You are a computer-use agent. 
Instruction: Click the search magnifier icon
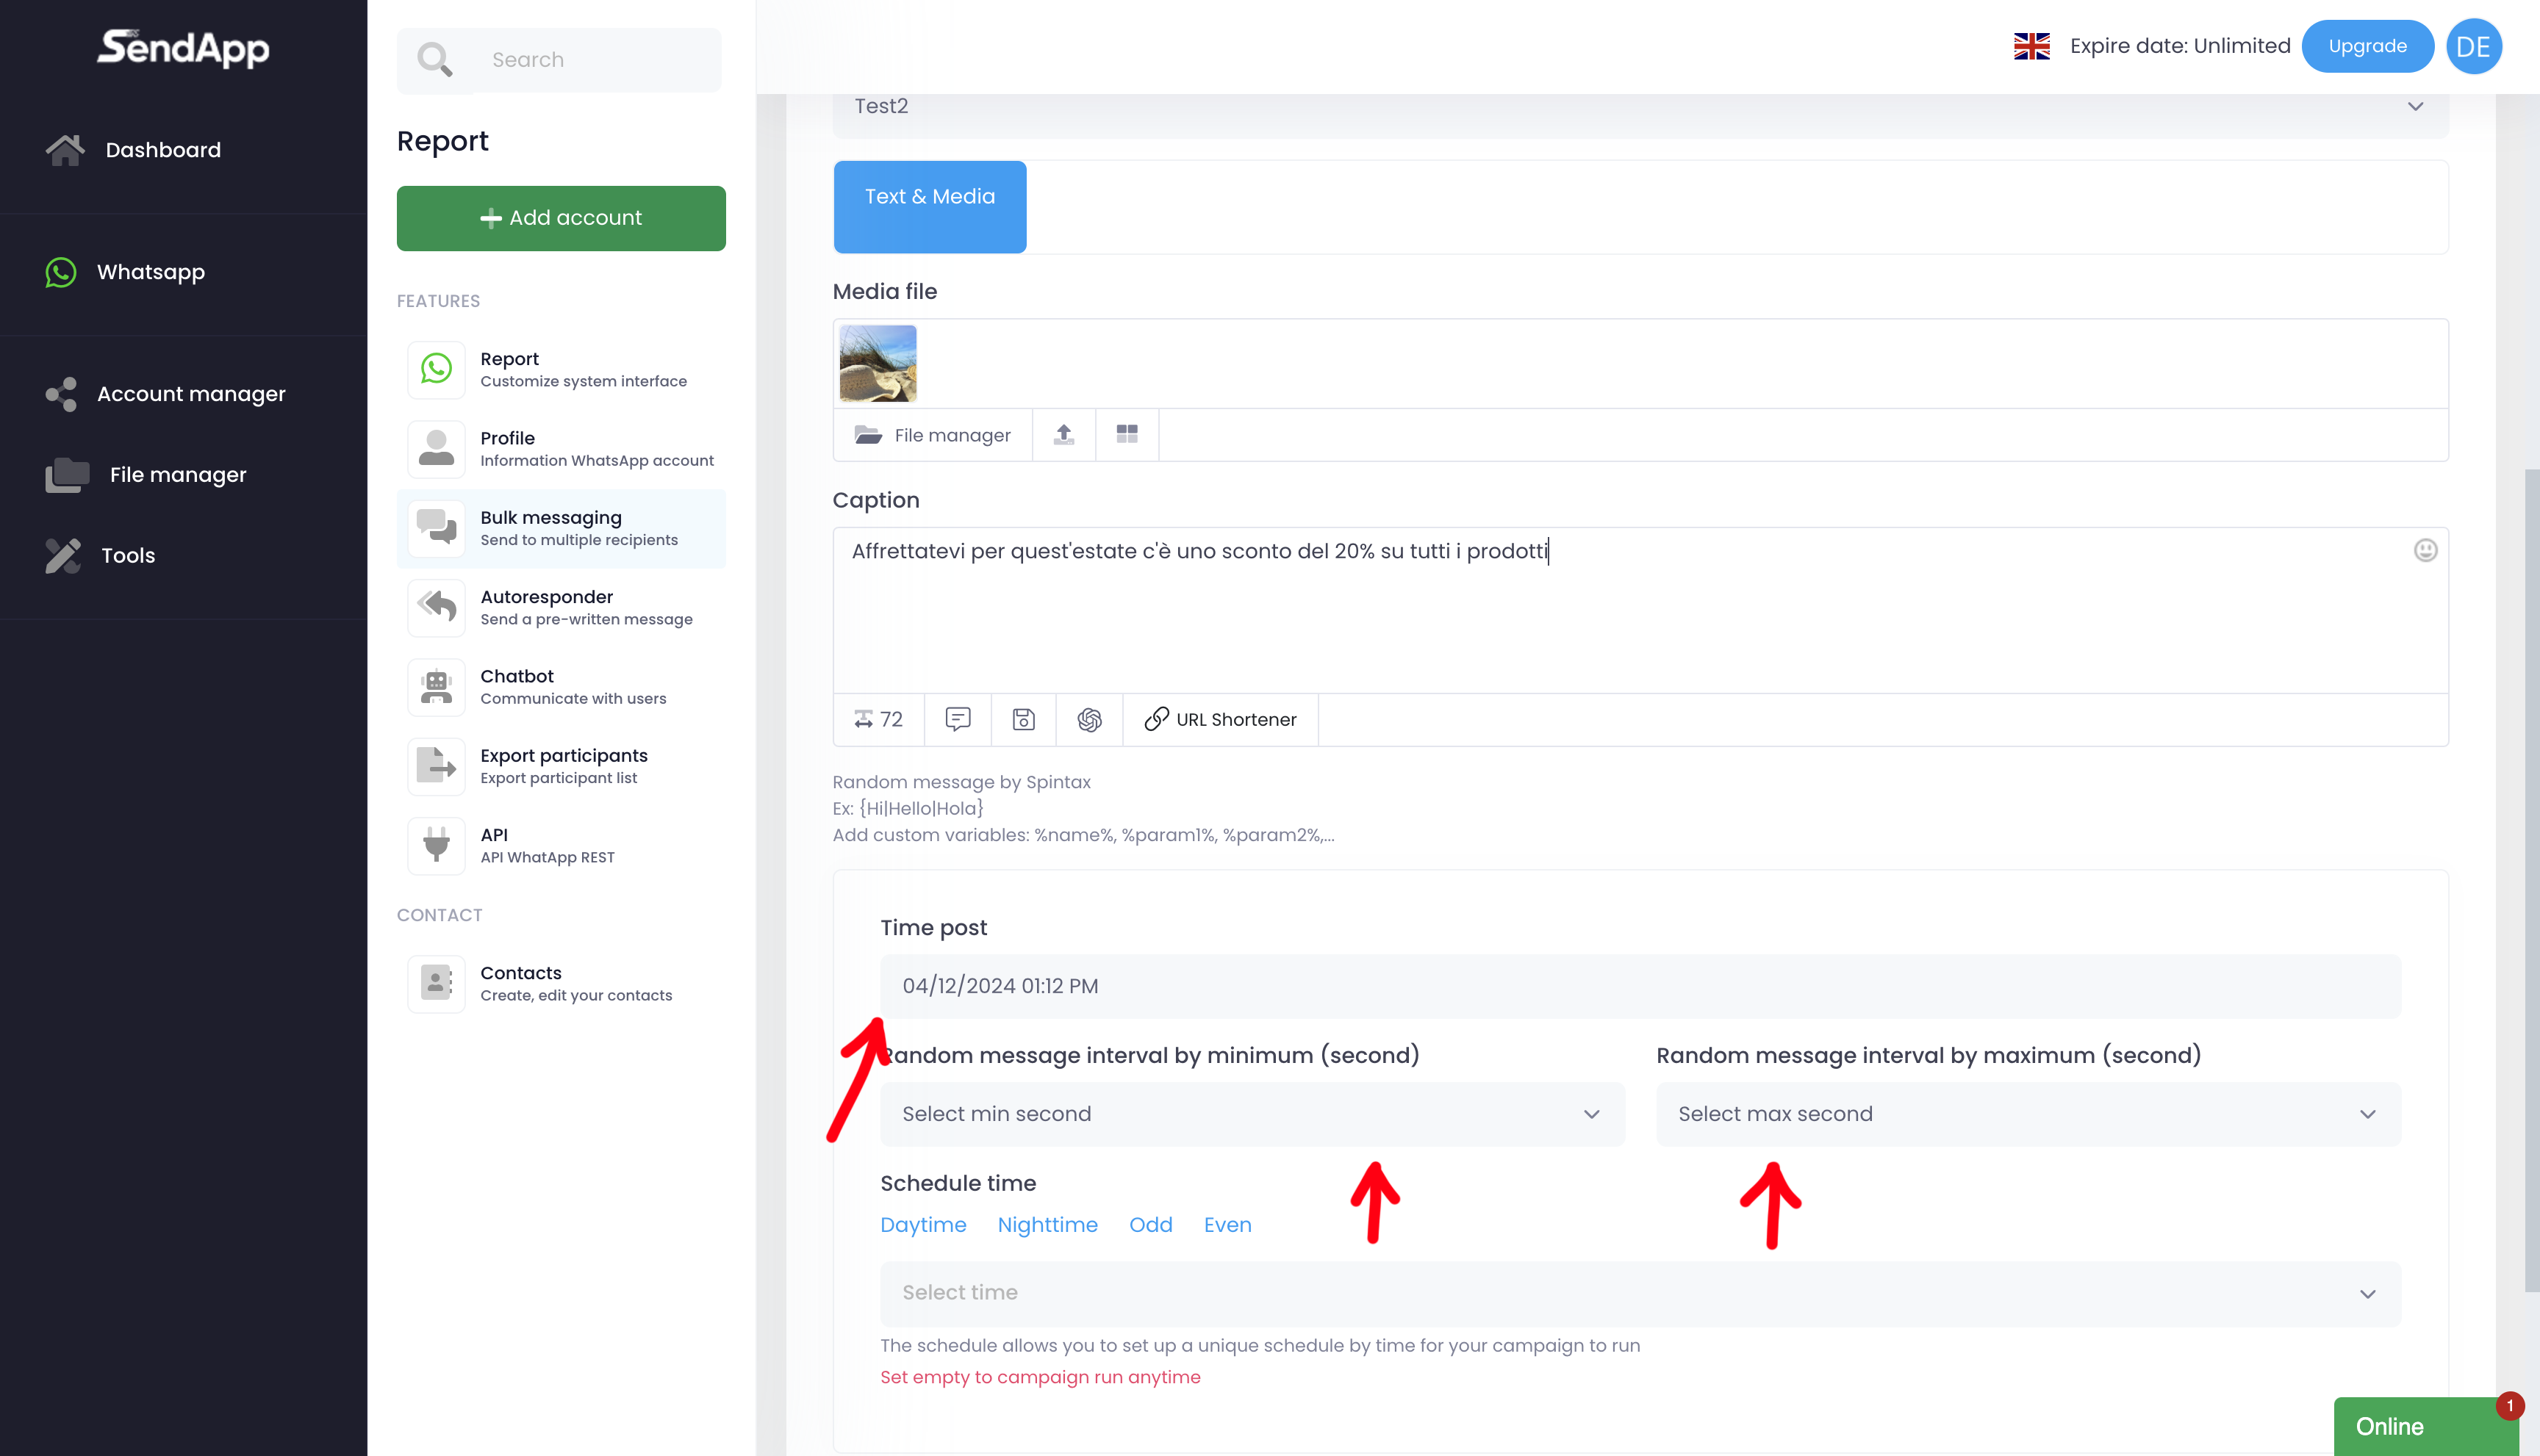tap(434, 60)
